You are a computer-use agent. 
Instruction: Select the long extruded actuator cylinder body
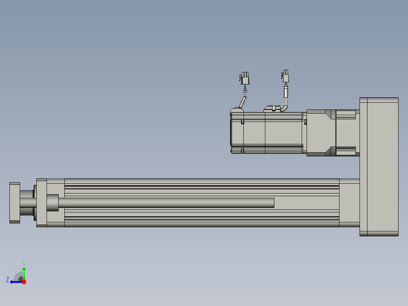[x=202, y=203]
